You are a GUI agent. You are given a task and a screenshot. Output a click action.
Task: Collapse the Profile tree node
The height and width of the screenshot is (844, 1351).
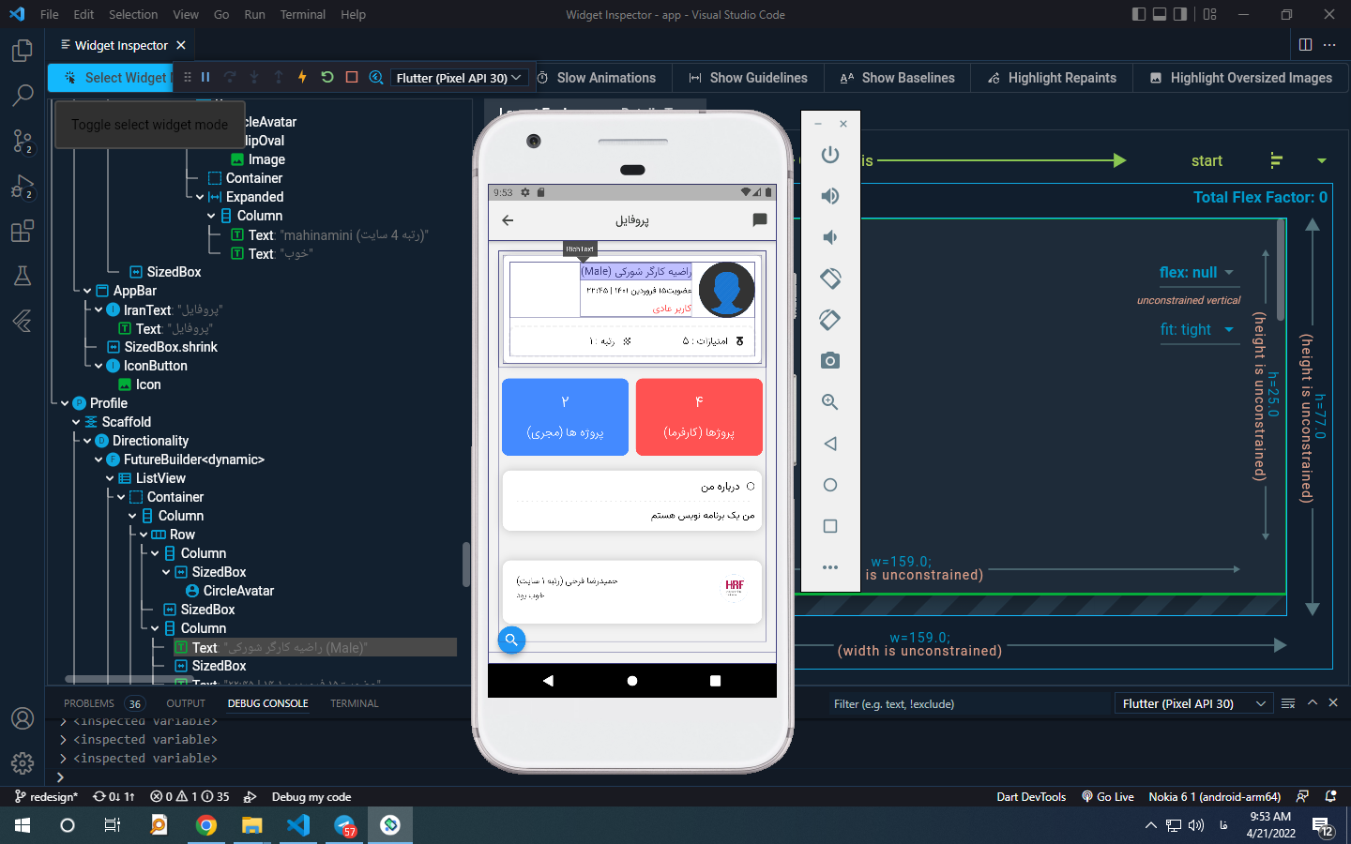64,403
